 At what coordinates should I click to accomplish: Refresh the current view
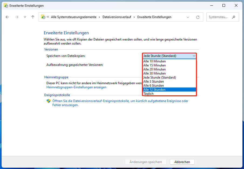pos(198,17)
